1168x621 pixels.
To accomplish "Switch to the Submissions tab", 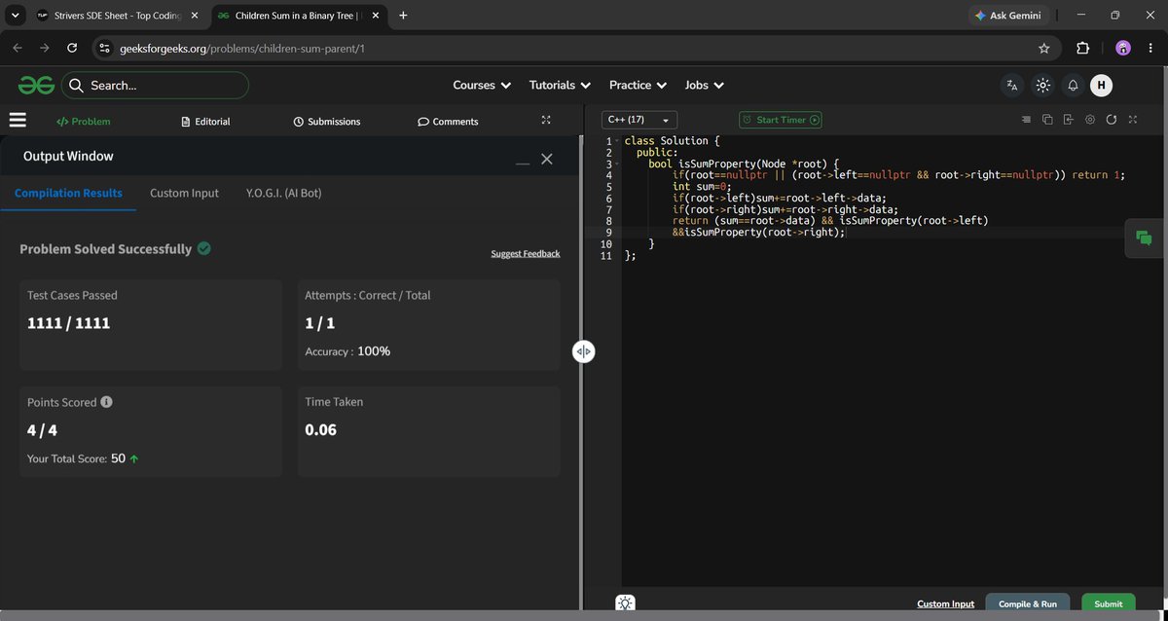I will click(x=327, y=122).
